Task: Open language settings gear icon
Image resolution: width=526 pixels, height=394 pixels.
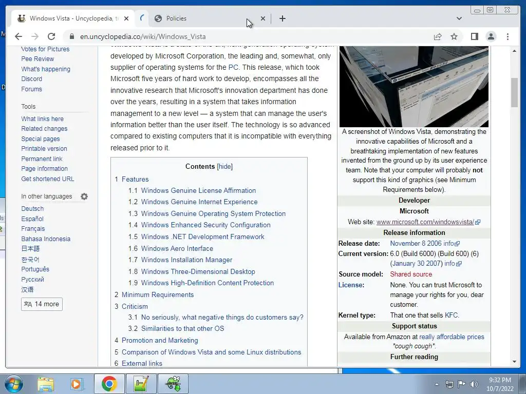Action: click(84, 196)
